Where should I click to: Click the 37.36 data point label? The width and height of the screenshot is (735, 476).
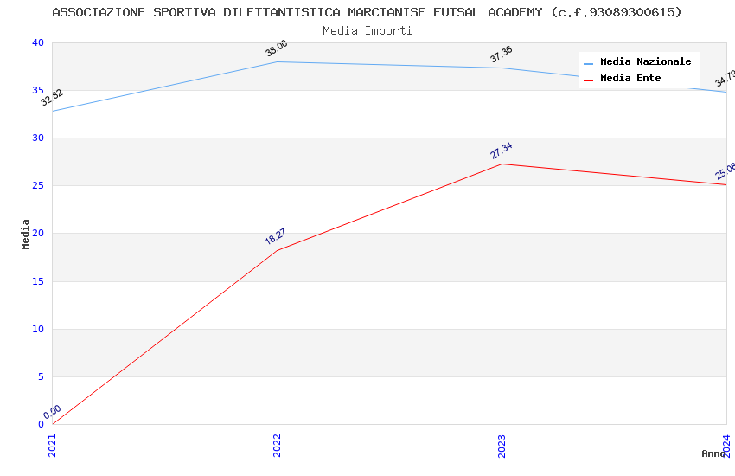click(502, 55)
